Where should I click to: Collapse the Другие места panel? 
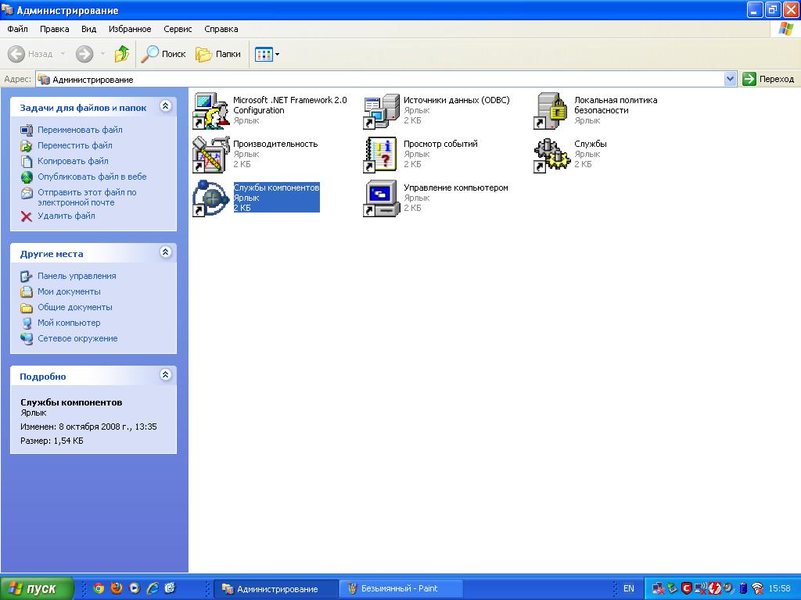165,252
